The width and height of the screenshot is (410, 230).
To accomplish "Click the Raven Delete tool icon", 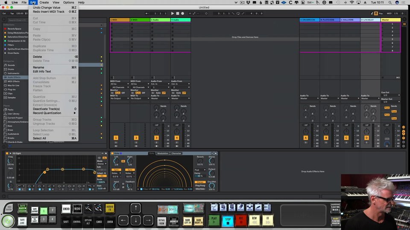I will click(x=240, y=207).
